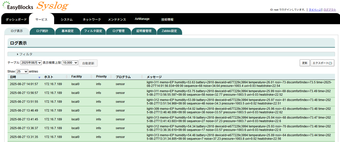Switch to the ログ統計 tab
340x142 pixels.
coord(42,31)
